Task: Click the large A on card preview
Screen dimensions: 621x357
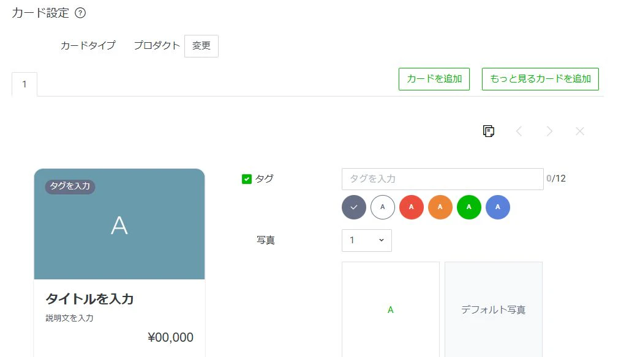Action: click(x=119, y=226)
